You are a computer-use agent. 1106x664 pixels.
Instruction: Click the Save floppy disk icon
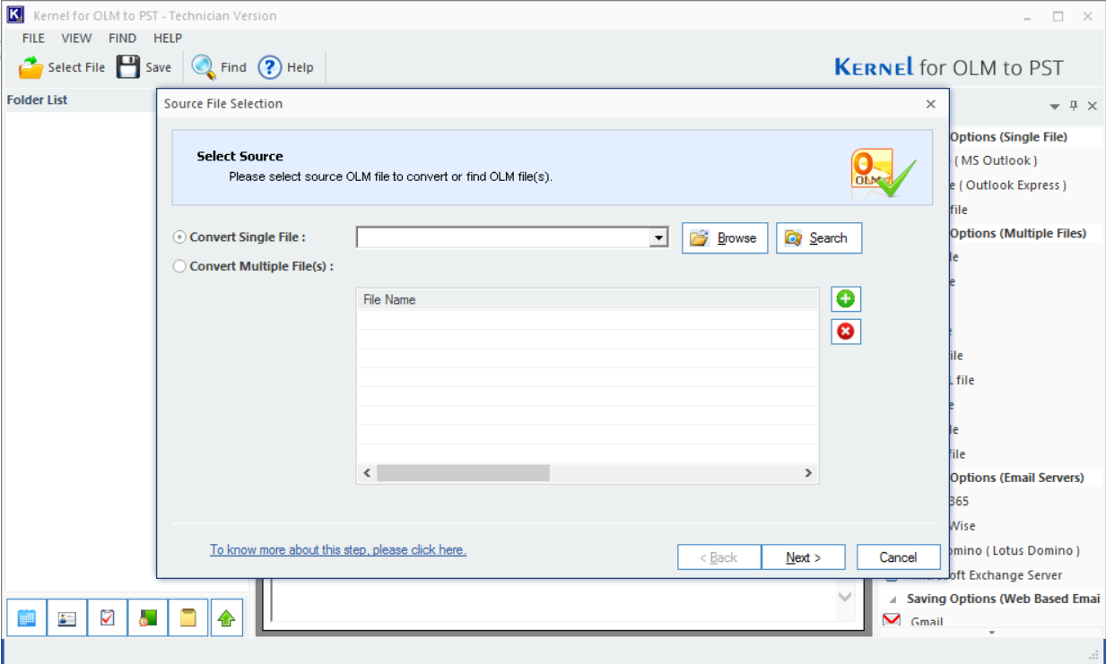(x=128, y=67)
